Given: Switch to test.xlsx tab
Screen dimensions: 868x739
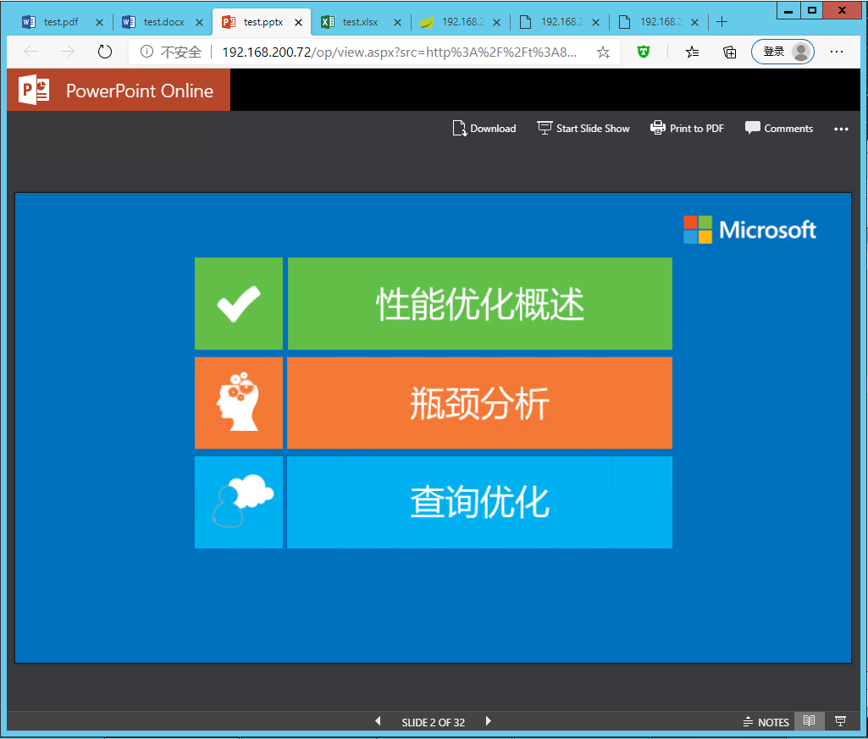Looking at the screenshot, I should tap(361, 22).
